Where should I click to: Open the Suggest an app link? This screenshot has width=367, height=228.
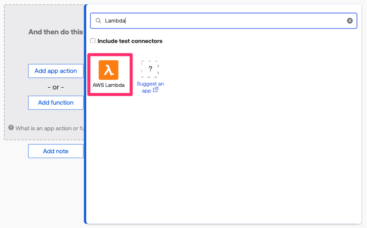click(x=150, y=87)
